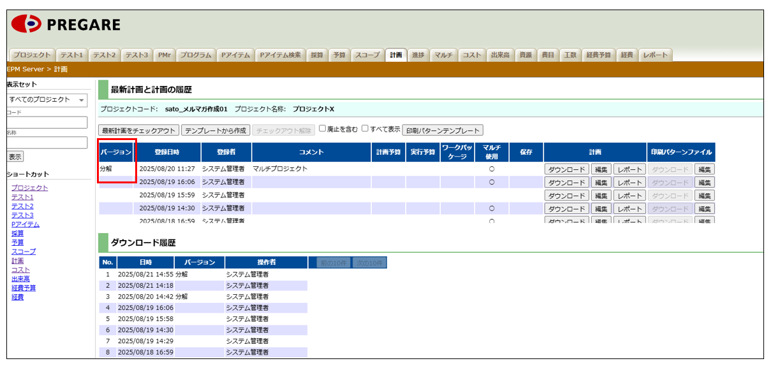Click the 名称 text field

[47, 143]
